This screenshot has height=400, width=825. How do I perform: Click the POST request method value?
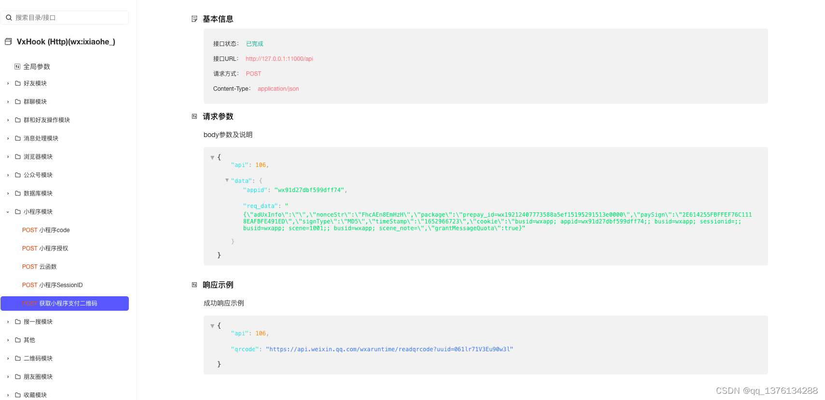254,74
